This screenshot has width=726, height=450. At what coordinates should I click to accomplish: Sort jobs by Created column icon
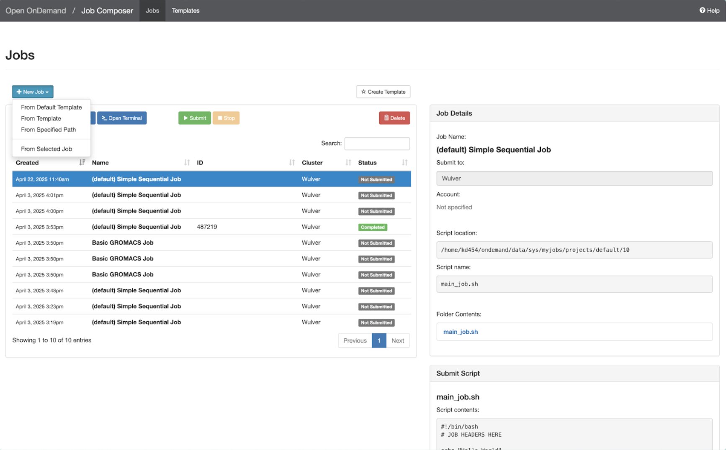(82, 162)
